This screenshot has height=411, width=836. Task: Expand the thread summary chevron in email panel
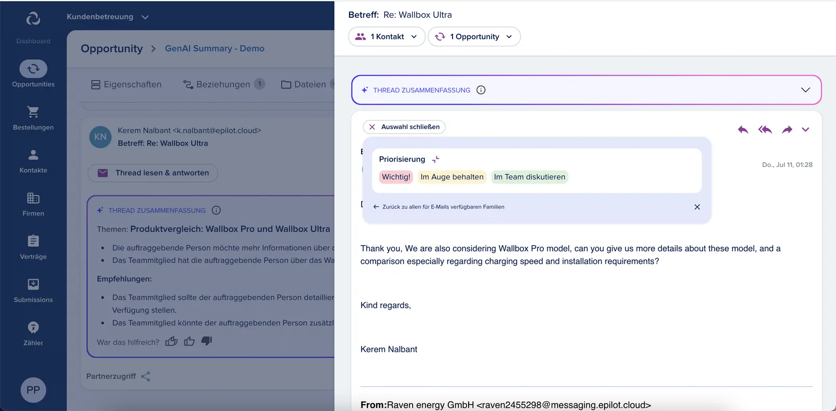click(805, 90)
